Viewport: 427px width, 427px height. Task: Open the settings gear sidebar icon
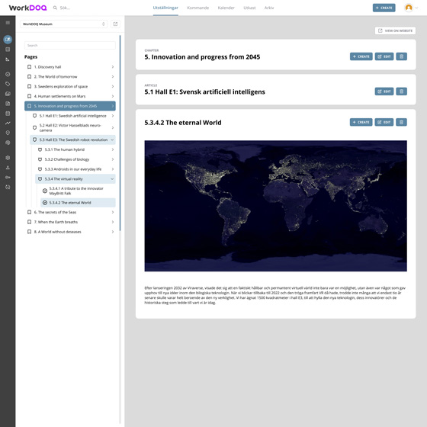point(8,158)
